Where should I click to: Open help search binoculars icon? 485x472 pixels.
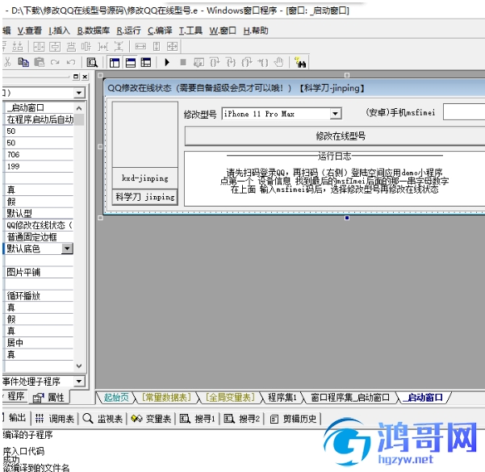click(300, 62)
